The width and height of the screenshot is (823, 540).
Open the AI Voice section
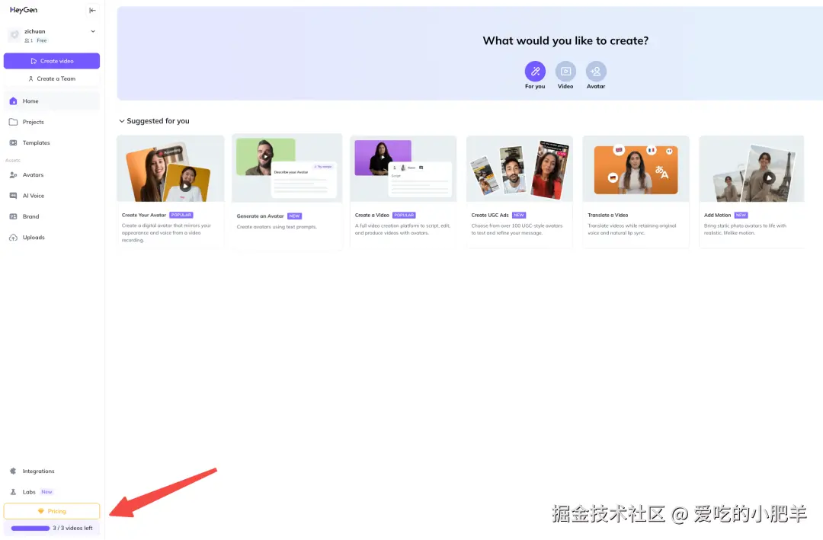point(37,195)
